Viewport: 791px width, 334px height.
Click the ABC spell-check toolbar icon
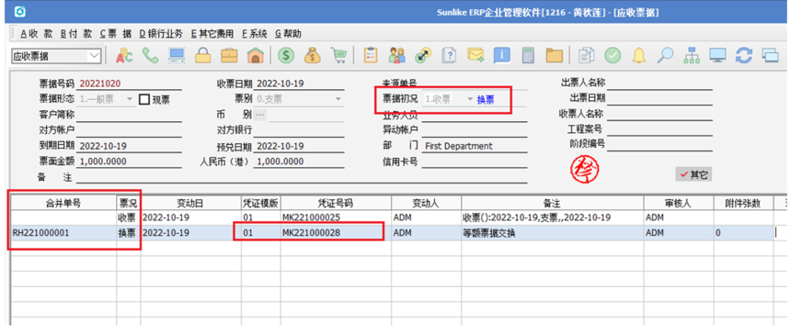pyautogui.click(x=124, y=55)
